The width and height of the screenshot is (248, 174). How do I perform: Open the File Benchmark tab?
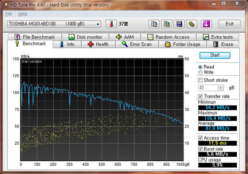click(x=35, y=37)
